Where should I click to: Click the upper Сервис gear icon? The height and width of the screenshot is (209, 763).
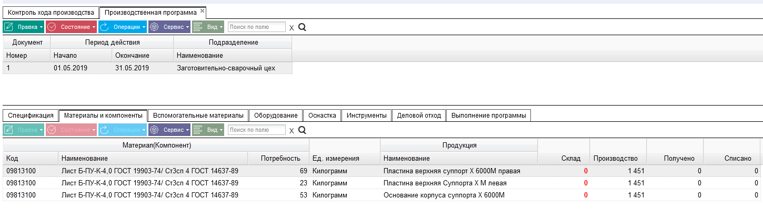(x=155, y=27)
